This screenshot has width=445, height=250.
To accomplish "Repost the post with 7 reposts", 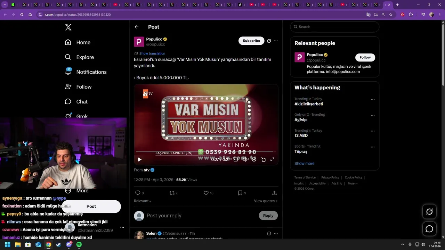I will tap(173, 193).
